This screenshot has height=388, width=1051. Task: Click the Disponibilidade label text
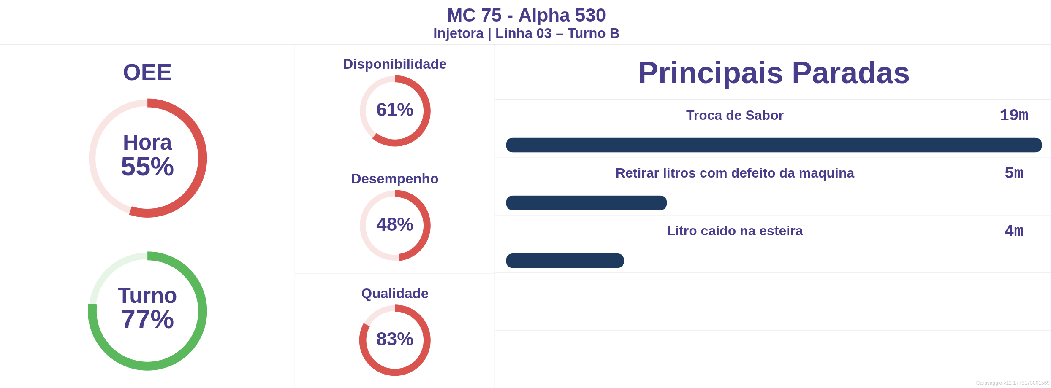tap(395, 64)
